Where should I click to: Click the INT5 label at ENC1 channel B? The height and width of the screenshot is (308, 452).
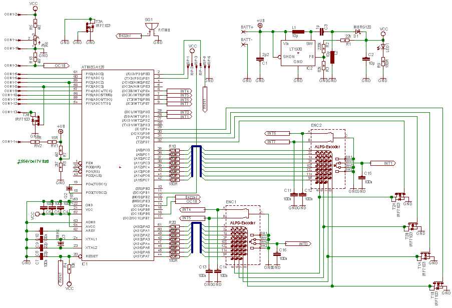coord(192,218)
